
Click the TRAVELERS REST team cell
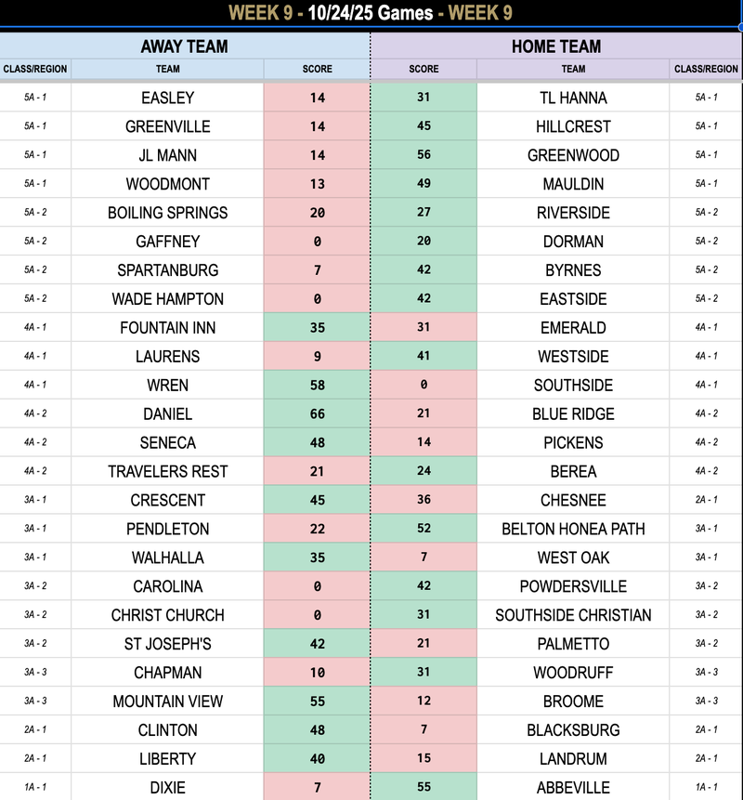[x=167, y=472]
